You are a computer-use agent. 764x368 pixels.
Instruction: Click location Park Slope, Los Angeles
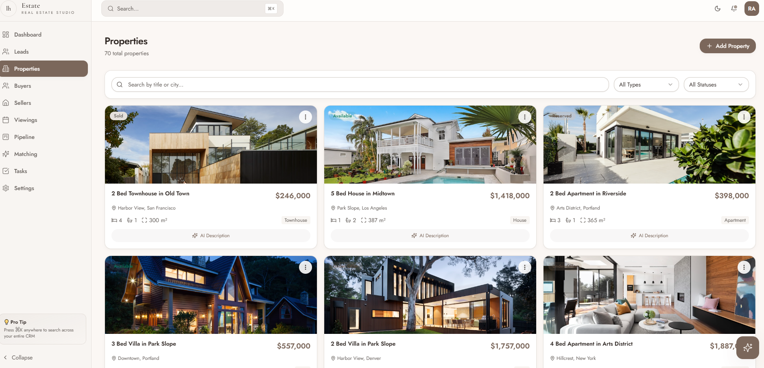click(x=362, y=208)
